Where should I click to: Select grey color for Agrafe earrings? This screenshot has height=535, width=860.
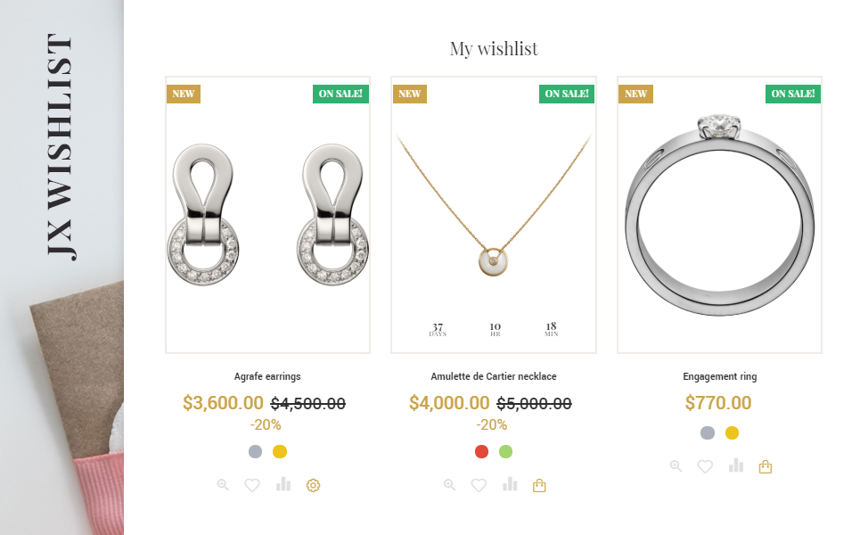point(255,451)
